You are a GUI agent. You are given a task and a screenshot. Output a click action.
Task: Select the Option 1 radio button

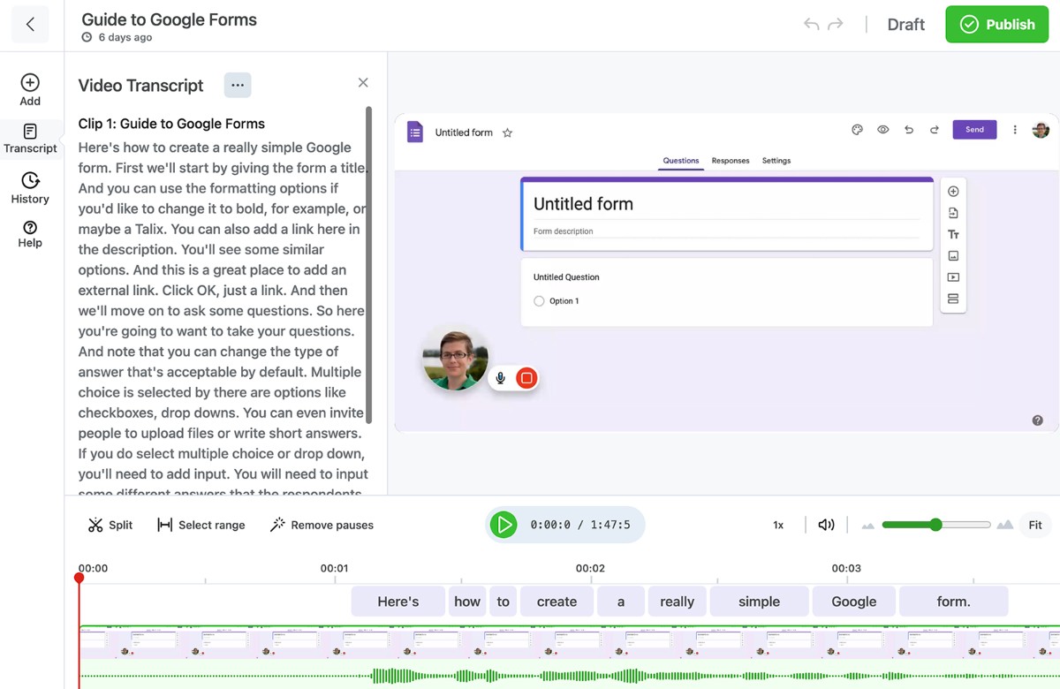click(x=539, y=301)
